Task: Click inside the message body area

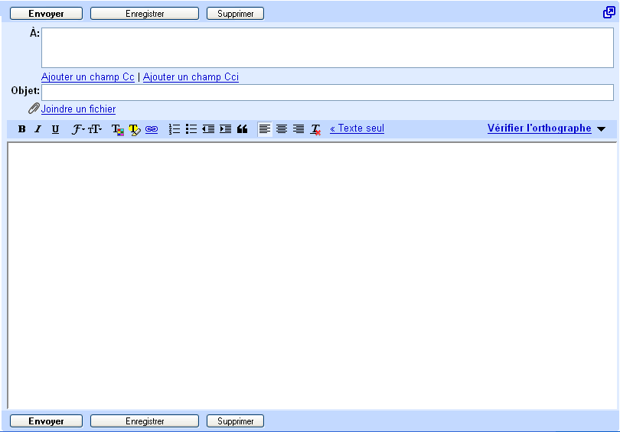Action: [x=312, y=275]
